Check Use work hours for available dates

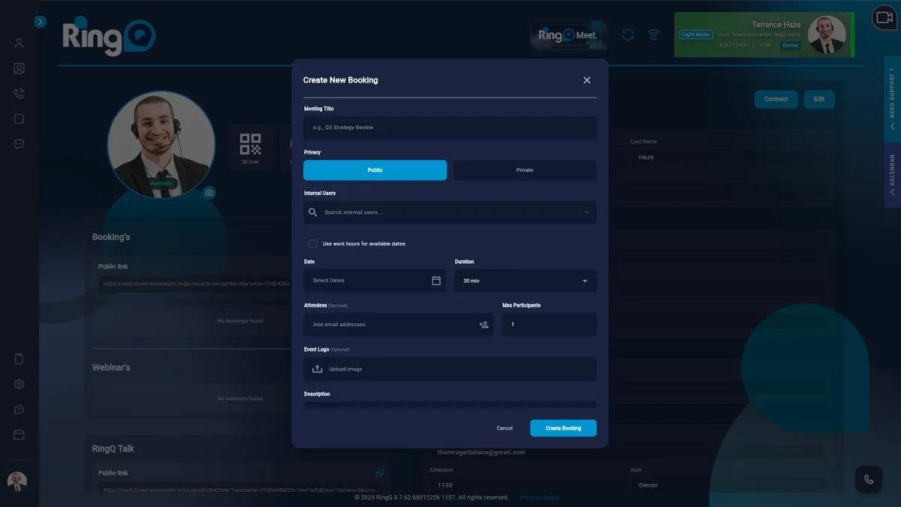313,244
